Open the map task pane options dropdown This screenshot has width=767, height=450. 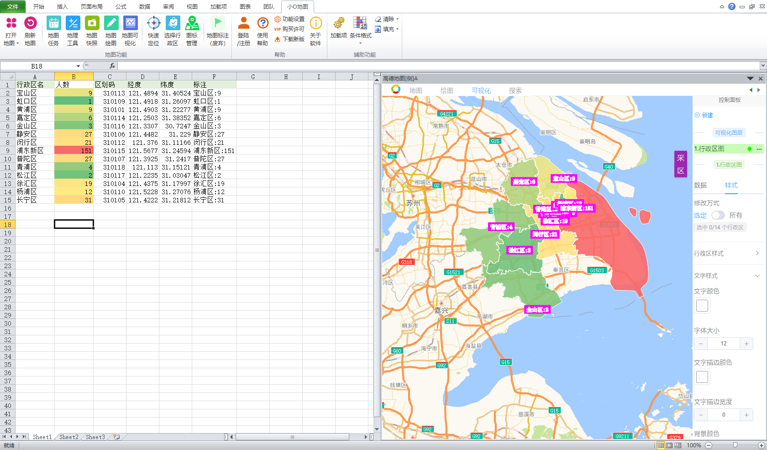750,79
